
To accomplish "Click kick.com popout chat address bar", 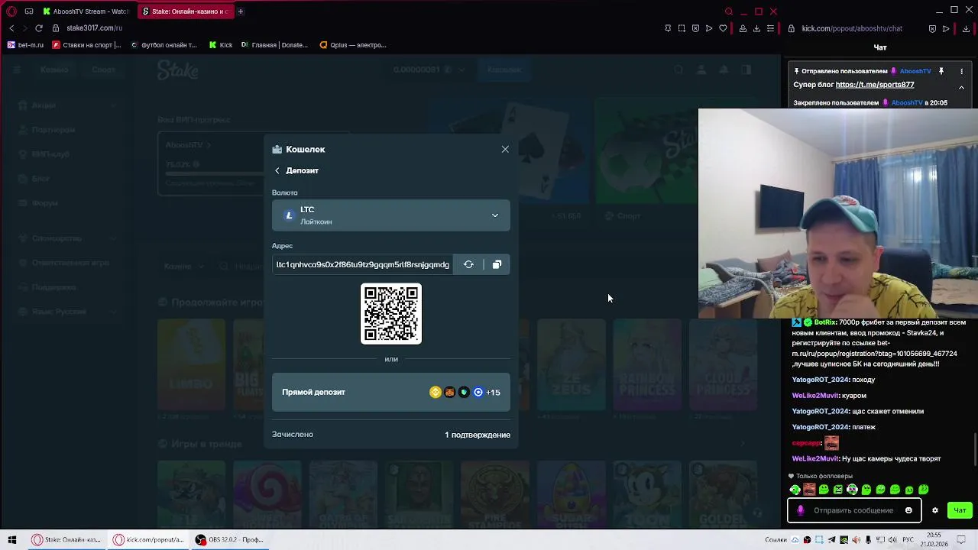I will tap(852, 28).
